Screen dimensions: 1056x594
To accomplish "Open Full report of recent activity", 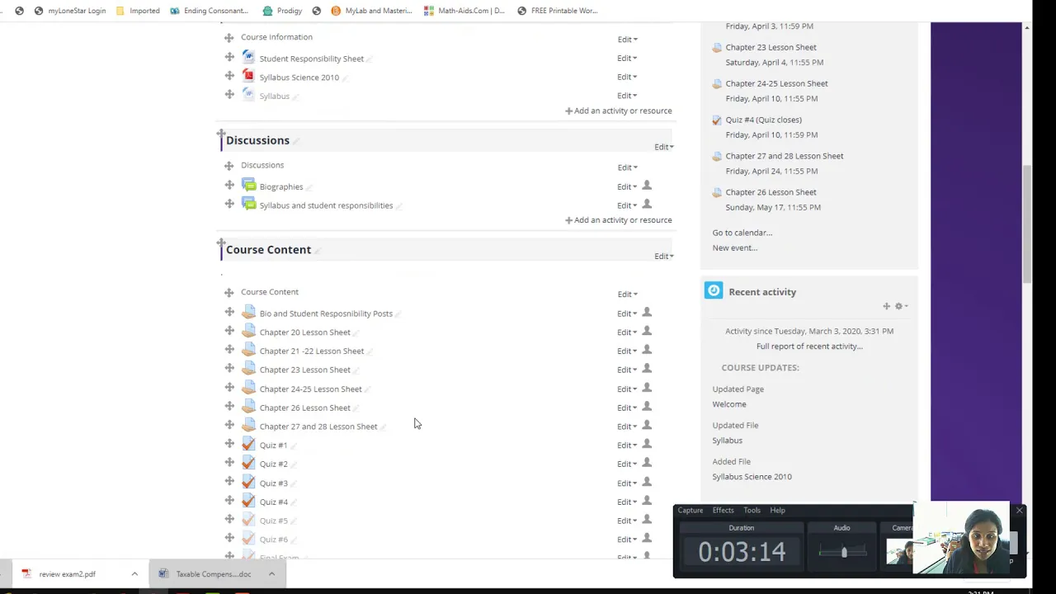I will coord(809,346).
